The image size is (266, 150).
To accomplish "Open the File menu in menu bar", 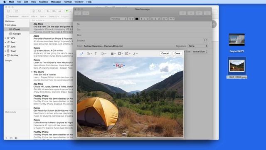I will 19,2.
